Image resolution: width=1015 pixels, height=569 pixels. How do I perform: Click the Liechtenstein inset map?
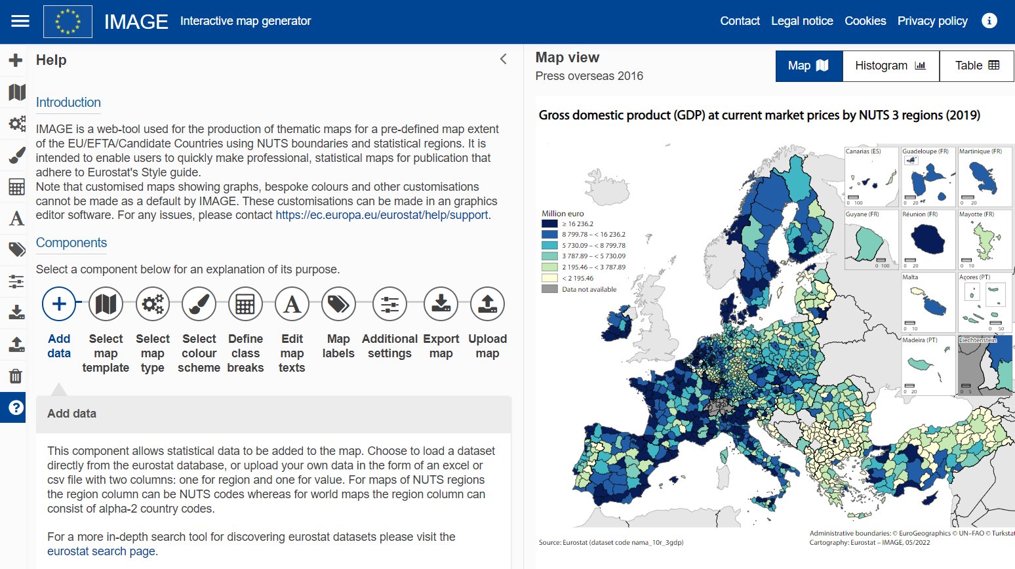point(985,365)
